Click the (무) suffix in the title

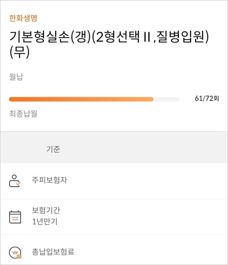20,52
